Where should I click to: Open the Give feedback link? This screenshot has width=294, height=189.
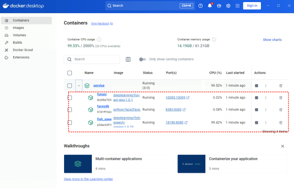pos(102,24)
